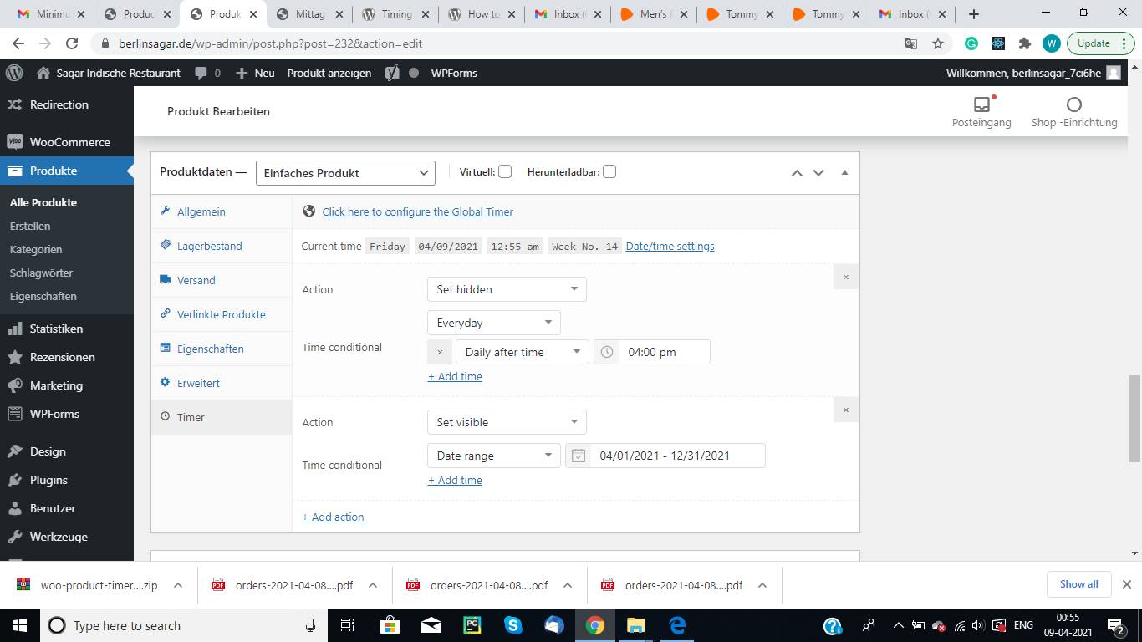Switch to the Allgemein tab
Viewport: 1142px width, 642px height.
tap(222, 211)
